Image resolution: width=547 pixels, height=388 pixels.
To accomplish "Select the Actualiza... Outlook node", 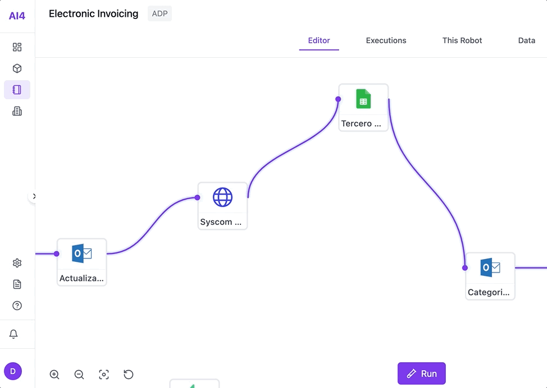I will [x=82, y=262].
